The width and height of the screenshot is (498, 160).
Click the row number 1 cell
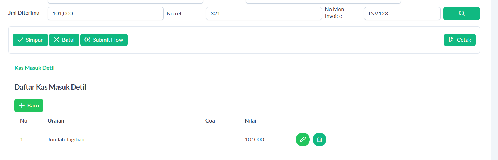22,140
